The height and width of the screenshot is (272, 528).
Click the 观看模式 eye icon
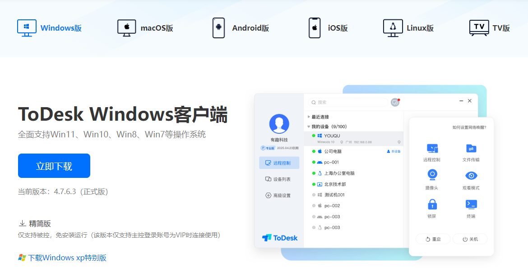point(471,176)
